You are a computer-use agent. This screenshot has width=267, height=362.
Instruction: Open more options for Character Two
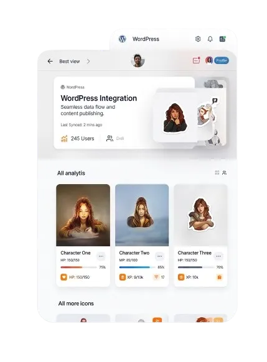pyautogui.click(x=159, y=256)
